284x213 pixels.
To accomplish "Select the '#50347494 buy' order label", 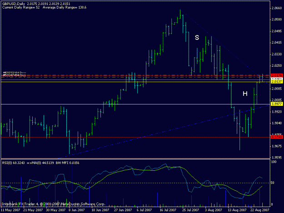I will pyautogui.click(x=15, y=75).
